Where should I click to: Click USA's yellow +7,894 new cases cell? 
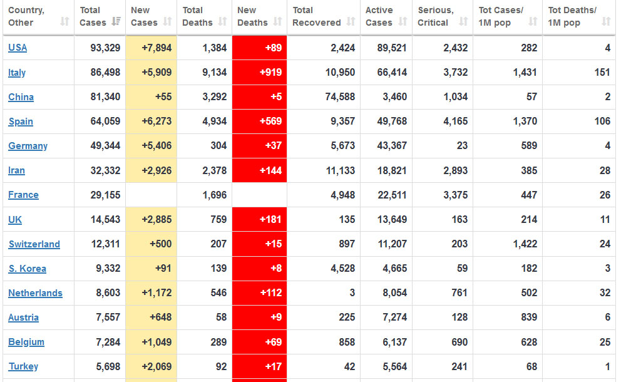pyautogui.click(x=151, y=48)
